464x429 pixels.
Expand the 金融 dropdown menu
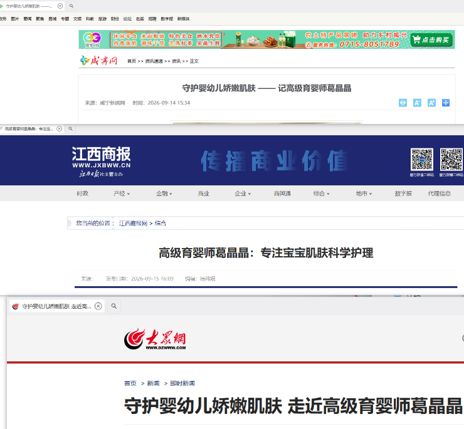(164, 194)
